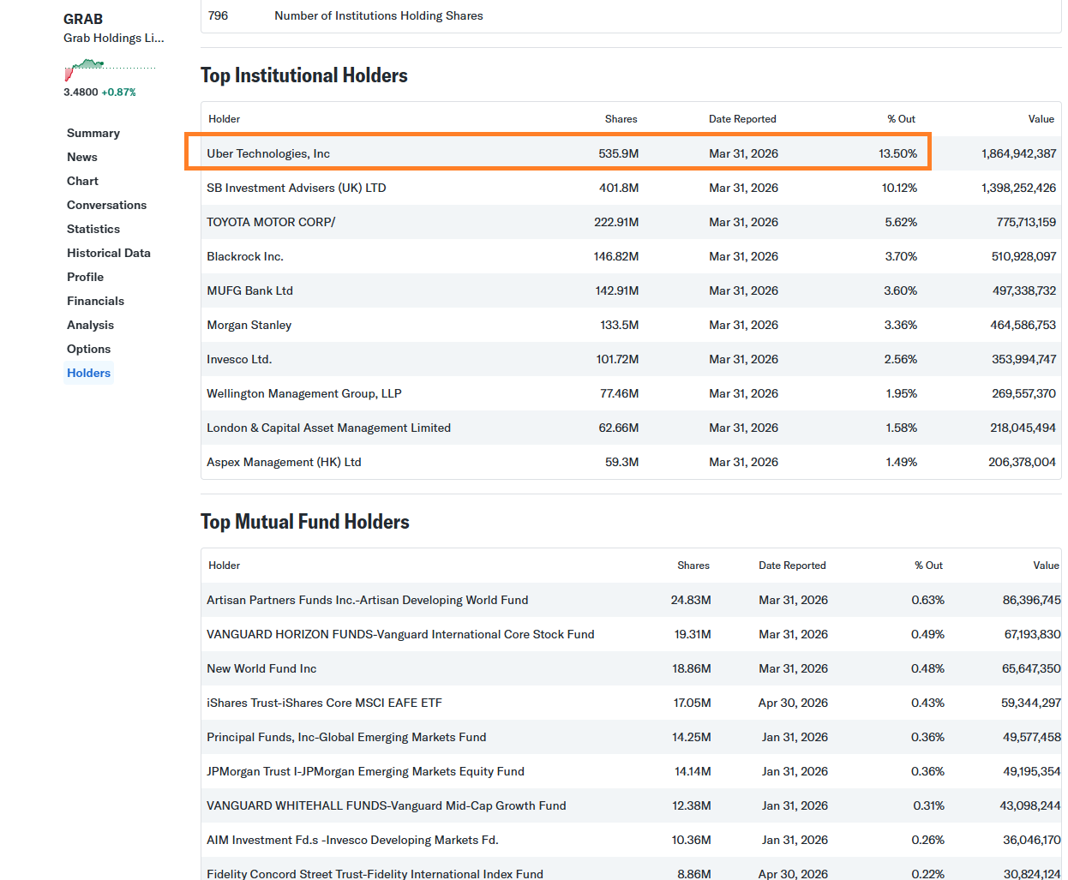
Task: Open the Chart page link
Action: tap(82, 181)
